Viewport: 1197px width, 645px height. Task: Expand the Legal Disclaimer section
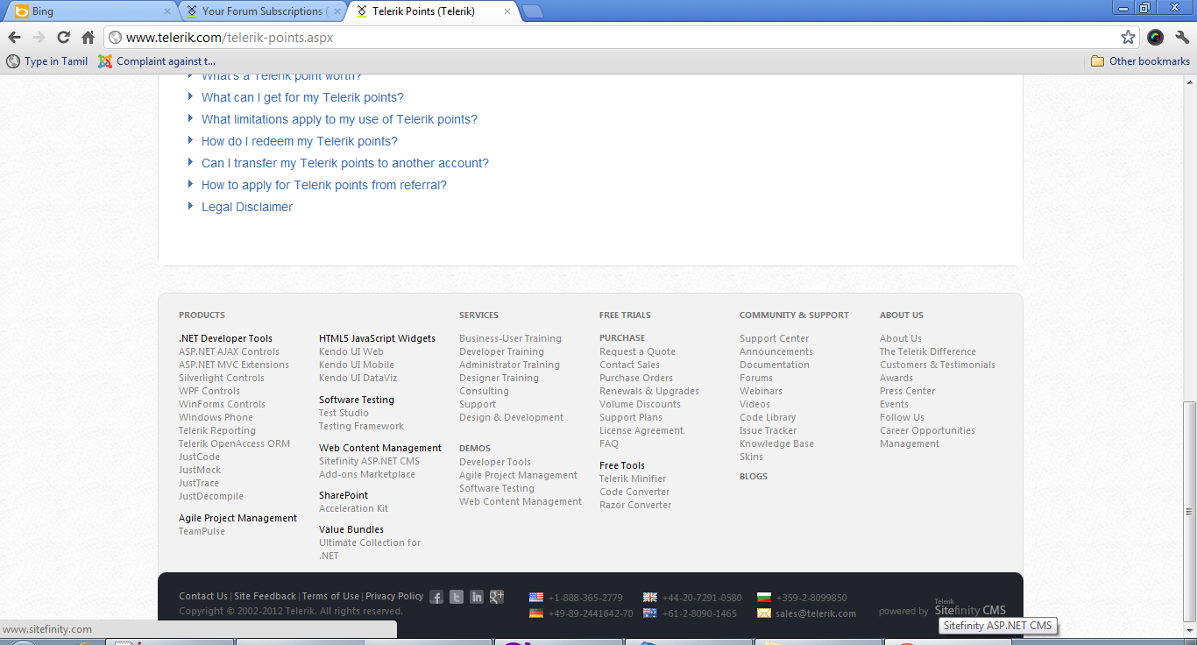[x=247, y=207]
